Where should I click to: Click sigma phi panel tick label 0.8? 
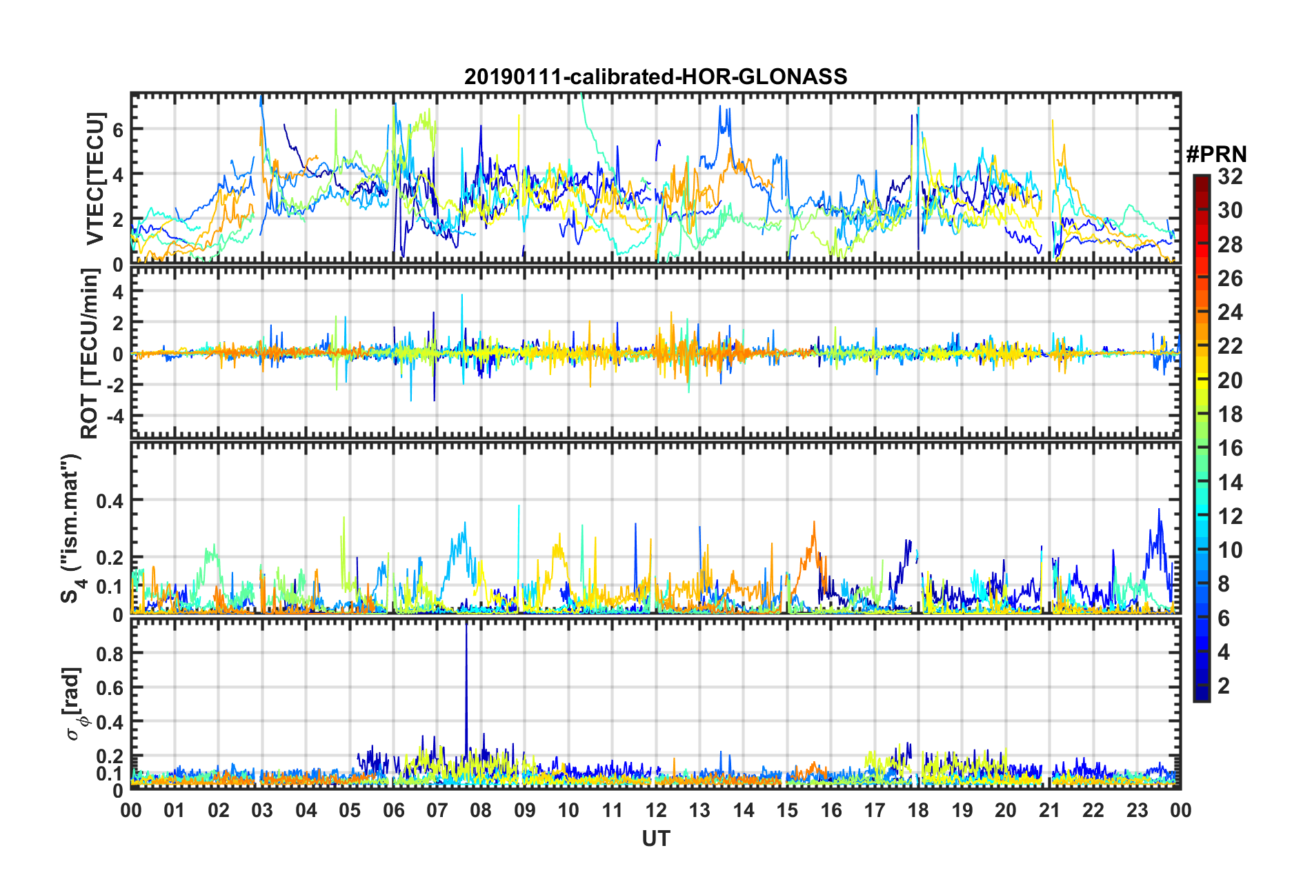pos(110,654)
